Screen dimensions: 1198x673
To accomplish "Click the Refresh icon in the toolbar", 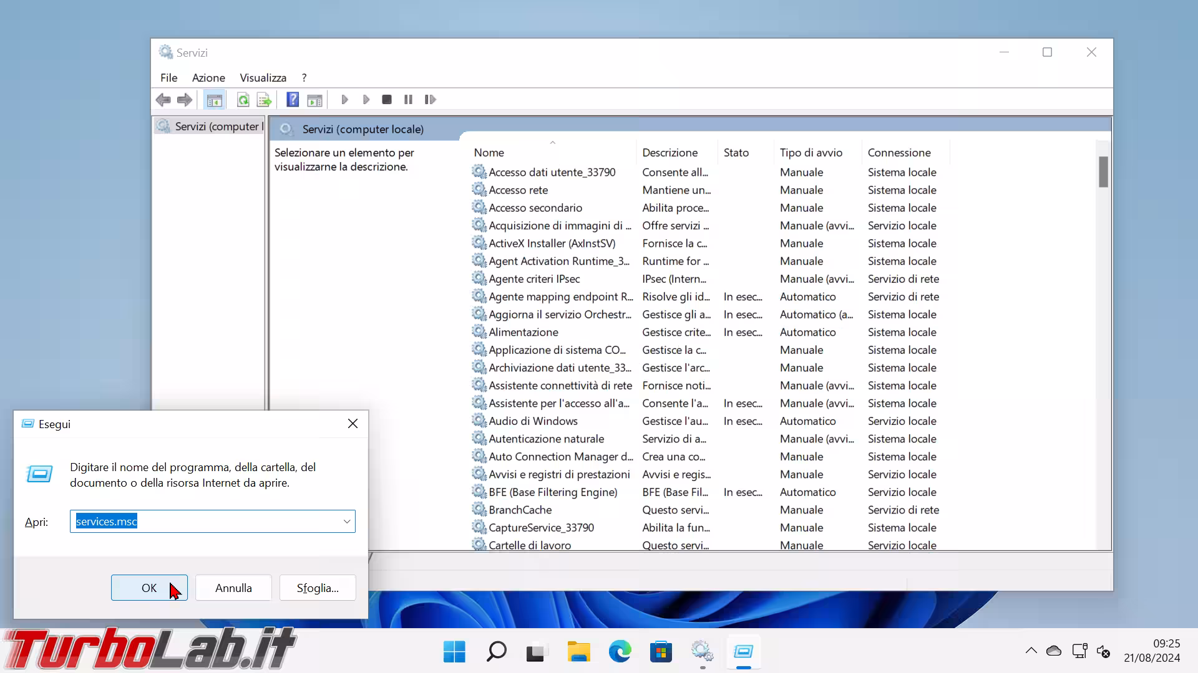I will pos(243,100).
